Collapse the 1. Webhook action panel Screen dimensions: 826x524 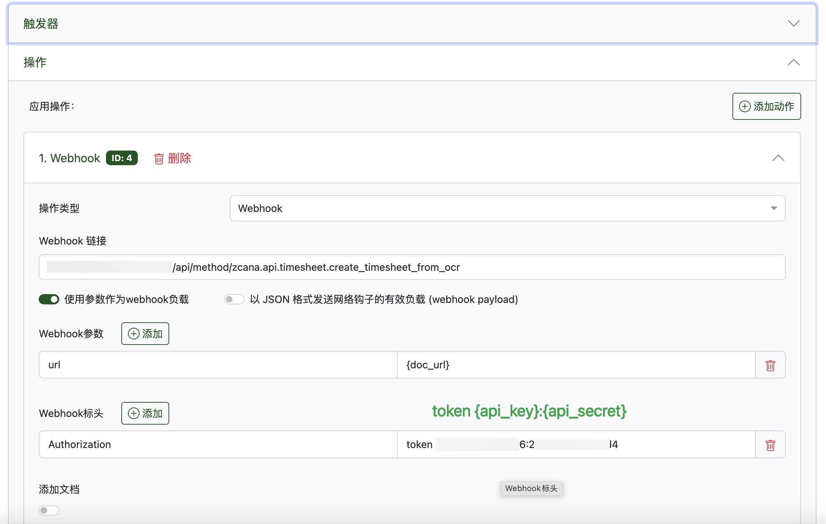[778, 158]
